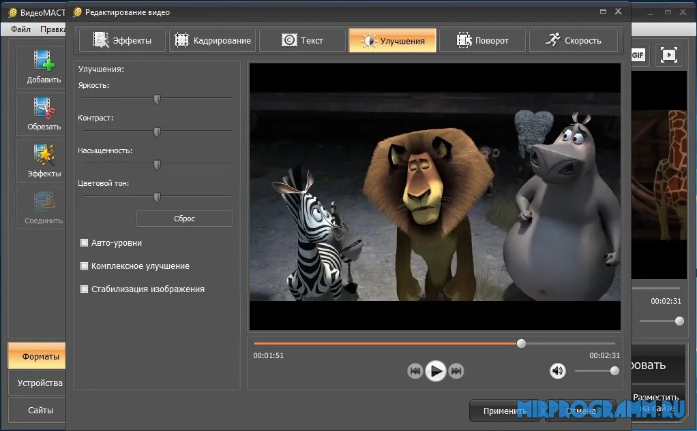Click the Улучшения: section heading

(x=101, y=69)
